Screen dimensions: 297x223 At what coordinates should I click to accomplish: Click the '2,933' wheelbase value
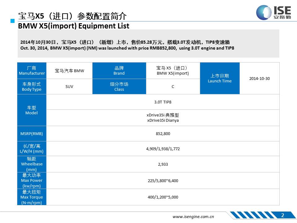(x=163, y=164)
